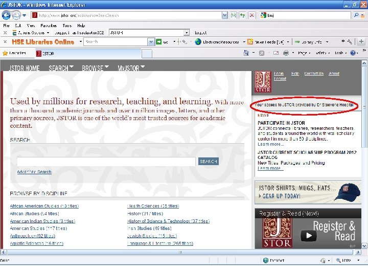Click the Gear Up Today banner
This screenshot has width=368, height=276.
tap(308, 192)
